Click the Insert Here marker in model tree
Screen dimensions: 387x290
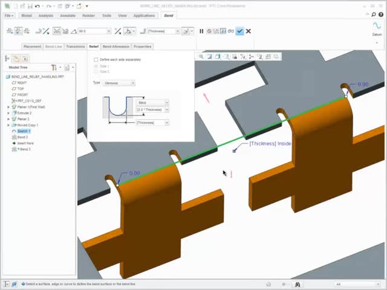[25, 143]
